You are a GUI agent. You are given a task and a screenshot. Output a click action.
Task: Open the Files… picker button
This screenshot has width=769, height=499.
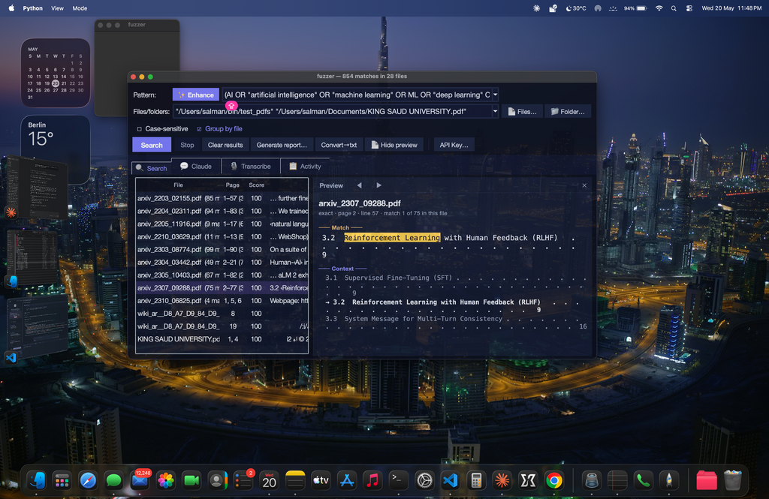click(x=522, y=111)
